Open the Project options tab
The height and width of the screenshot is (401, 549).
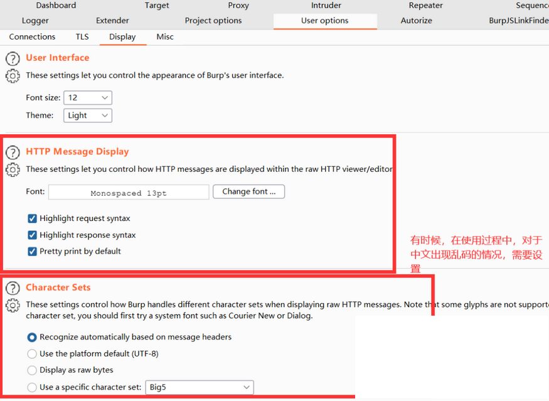click(x=213, y=21)
